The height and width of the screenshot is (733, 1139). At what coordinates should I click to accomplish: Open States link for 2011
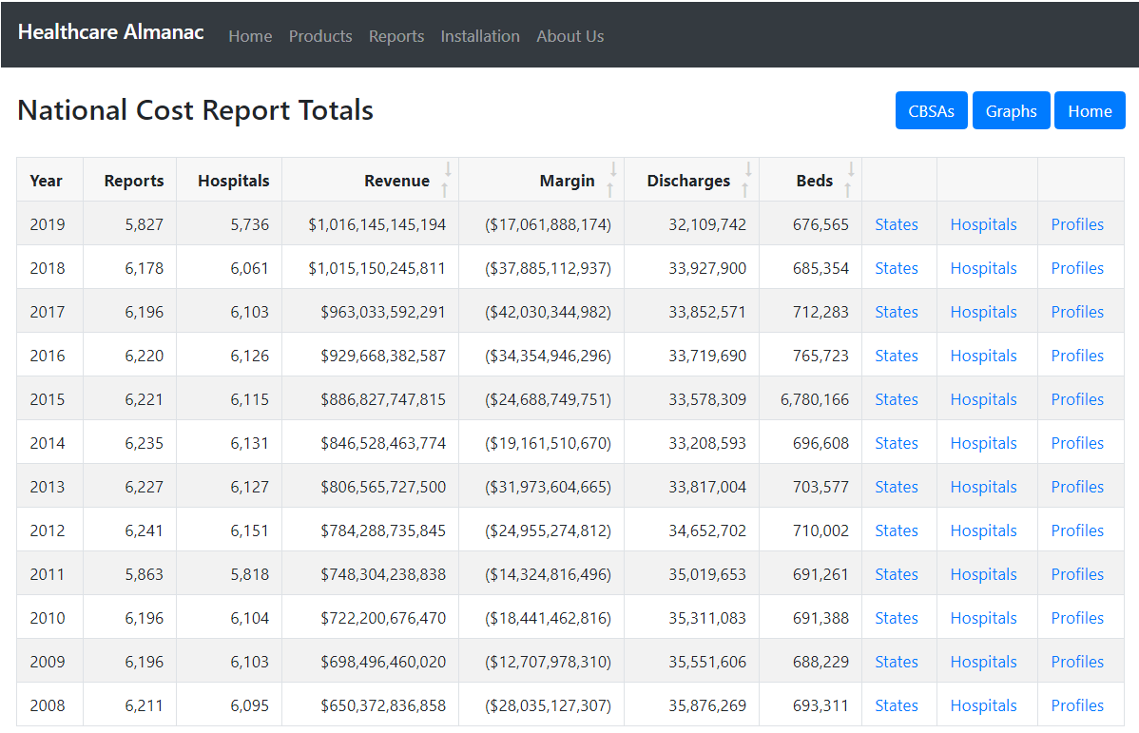click(897, 574)
